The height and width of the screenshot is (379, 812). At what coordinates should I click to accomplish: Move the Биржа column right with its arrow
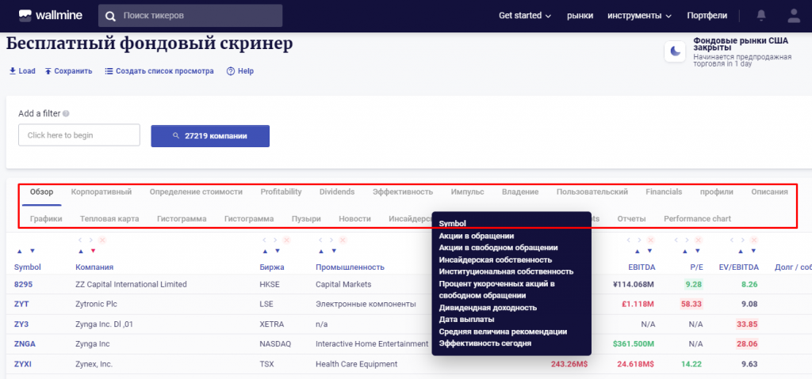274,240
